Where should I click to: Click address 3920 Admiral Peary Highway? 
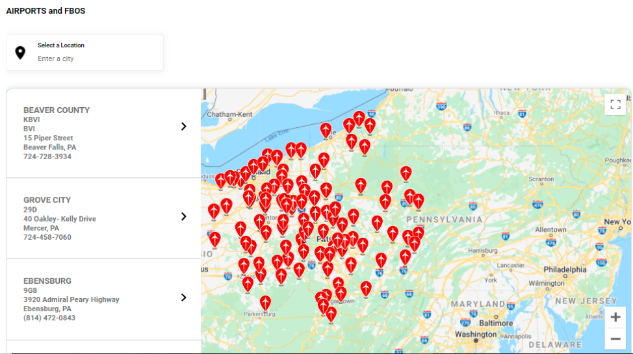click(x=71, y=299)
